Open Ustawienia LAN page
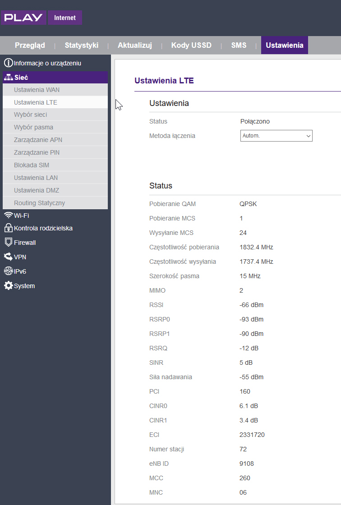 pos(55,178)
